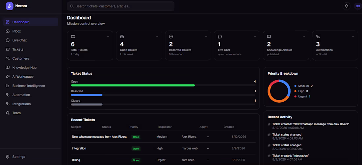Click the Knowledge Hub book icon in sidebar
This screenshot has height=165, width=362.
[x=8, y=68]
